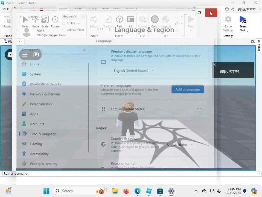262x197 pixels.
Task: Toggle the Join Surfaces checkbox
Action: coord(64,30)
